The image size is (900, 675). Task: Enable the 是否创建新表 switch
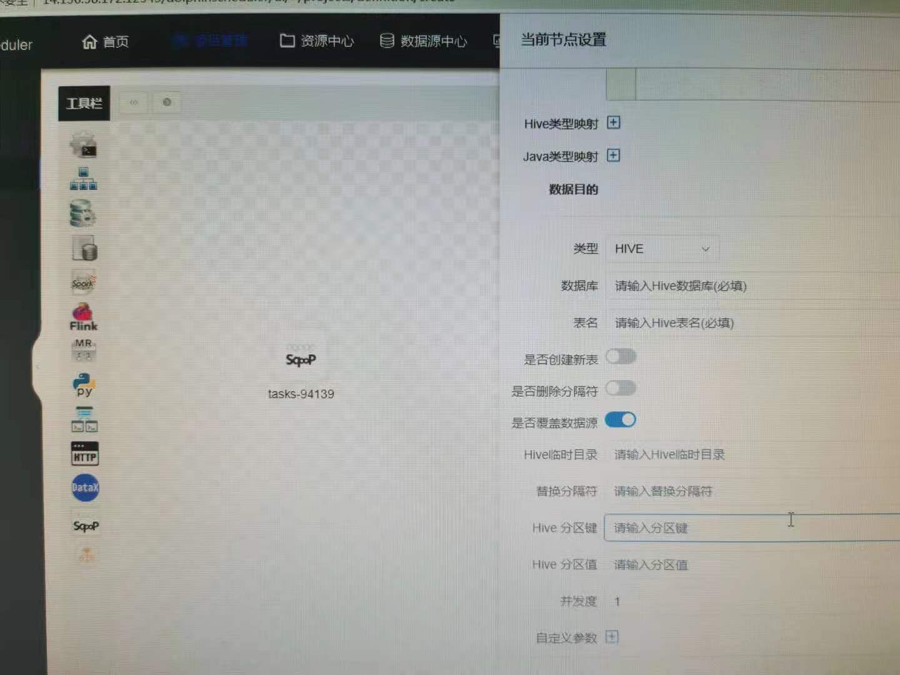(x=621, y=356)
